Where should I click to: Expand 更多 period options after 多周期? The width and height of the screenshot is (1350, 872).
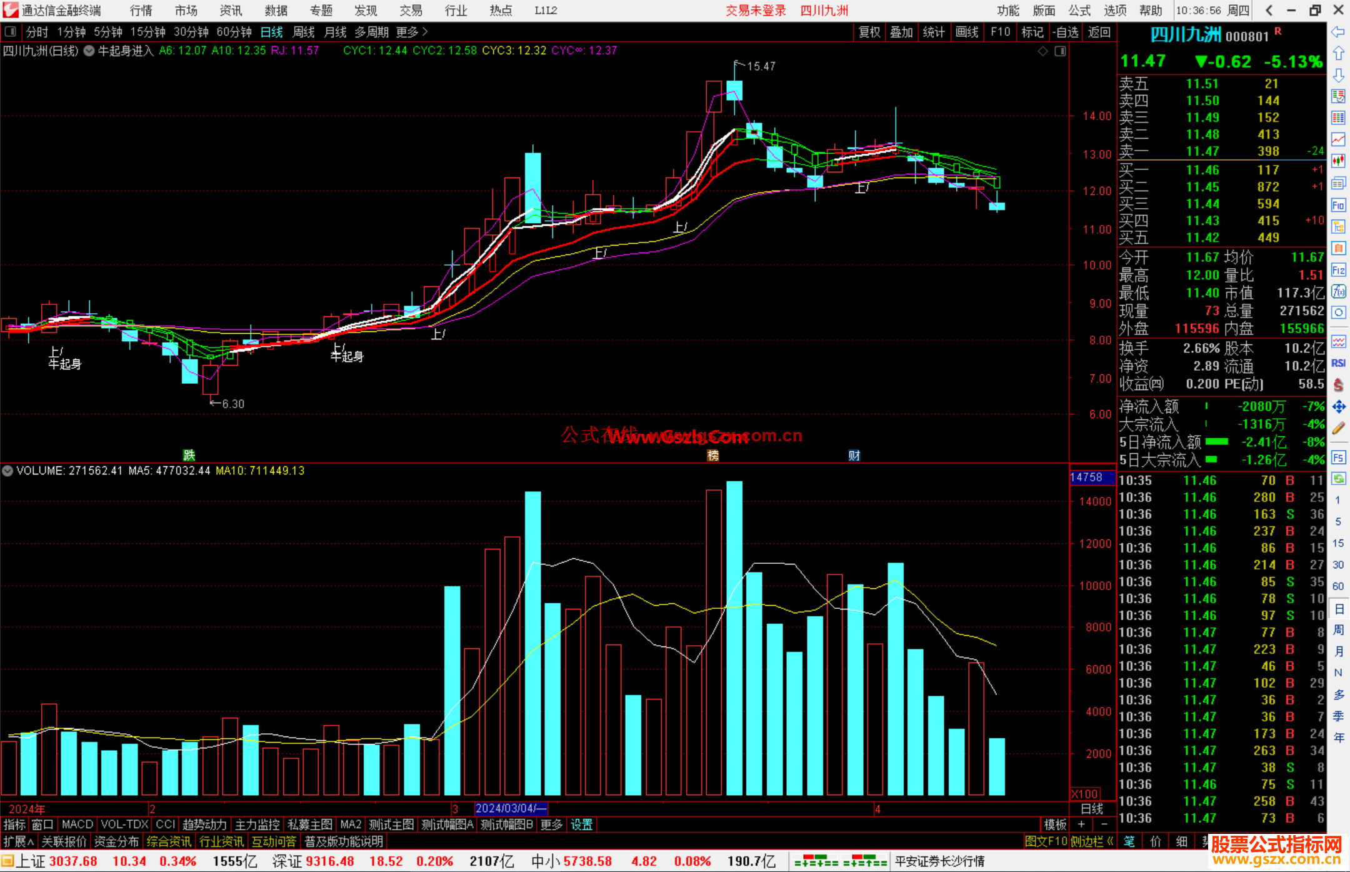(411, 32)
